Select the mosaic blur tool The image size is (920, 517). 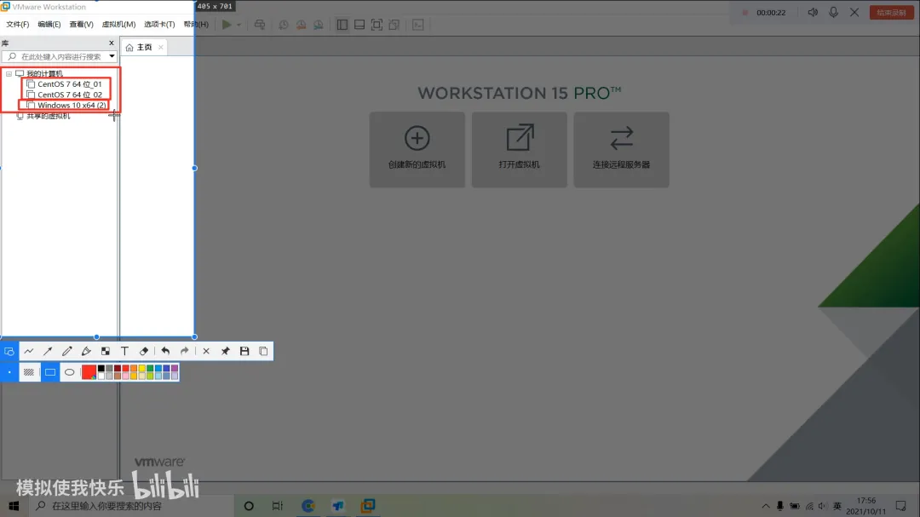[x=106, y=351]
